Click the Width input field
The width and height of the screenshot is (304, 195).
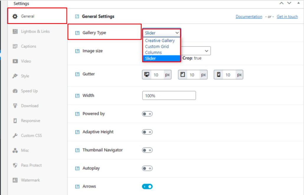(169, 95)
